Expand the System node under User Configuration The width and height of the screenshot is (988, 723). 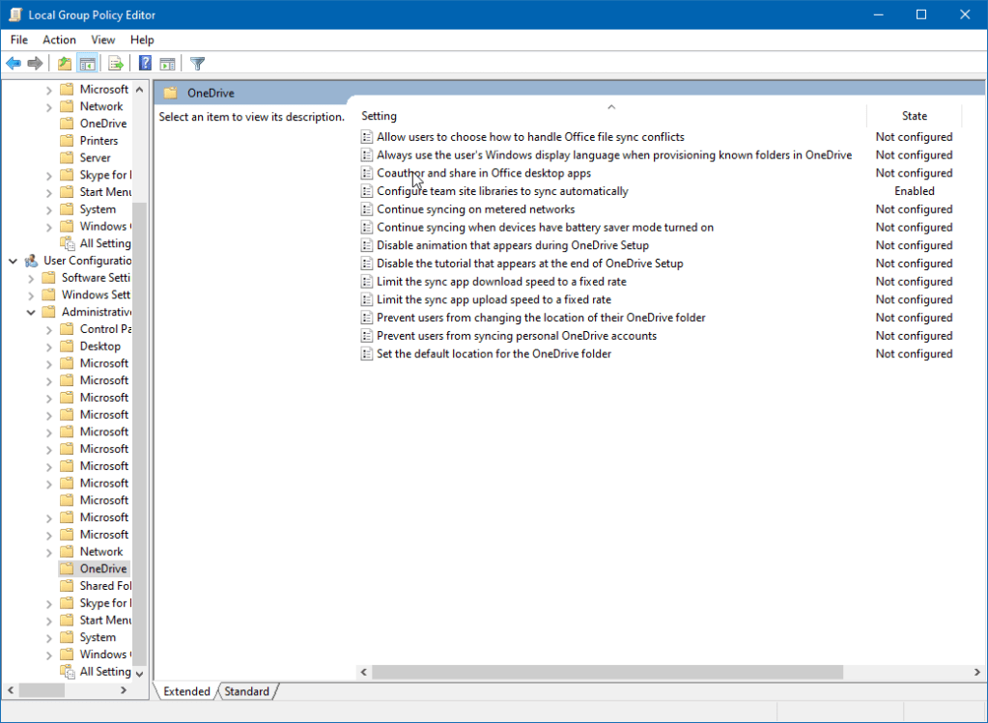(47, 636)
